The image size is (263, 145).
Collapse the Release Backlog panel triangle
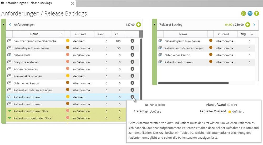click(154, 25)
